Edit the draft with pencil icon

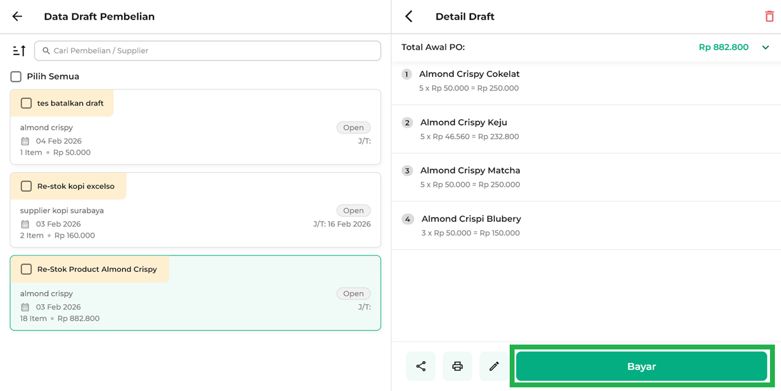[494, 366]
